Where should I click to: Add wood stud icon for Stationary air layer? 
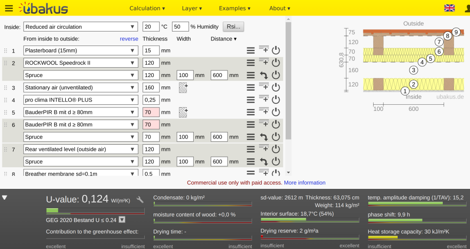pyautogui.click(x=183, y=87)
